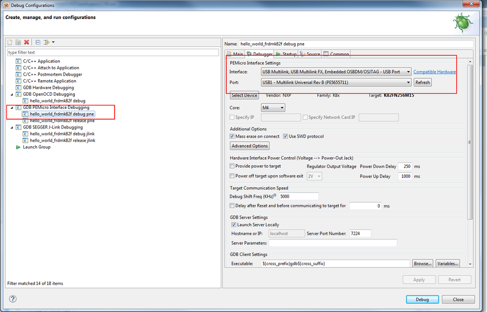487x312 pixels.
Task: Select hello_world_frdmk82f debug under OpenOCD
Action: (58, 101)
